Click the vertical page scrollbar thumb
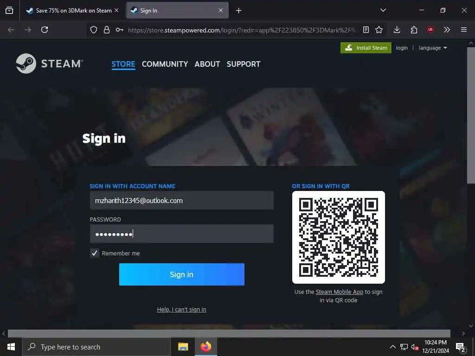This screenshot has height=356, width=475. tap(471, 115)
